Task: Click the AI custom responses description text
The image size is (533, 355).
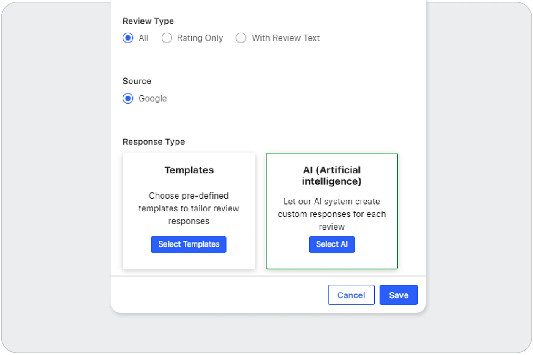Action: click(331, 214)
